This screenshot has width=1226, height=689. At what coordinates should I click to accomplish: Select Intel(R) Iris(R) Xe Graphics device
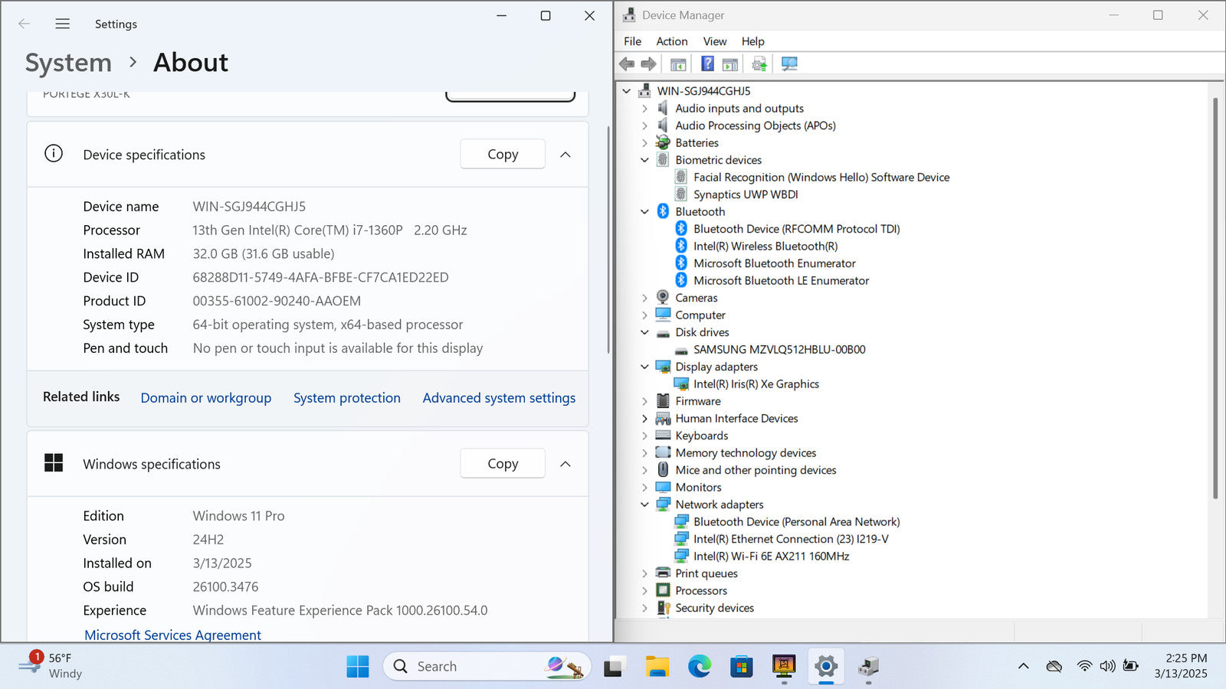[x=756, y=384]
